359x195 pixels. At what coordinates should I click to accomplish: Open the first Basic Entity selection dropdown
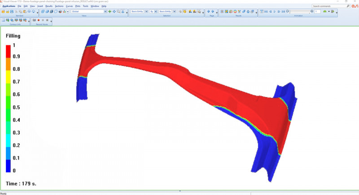click(x=146, y=11)
